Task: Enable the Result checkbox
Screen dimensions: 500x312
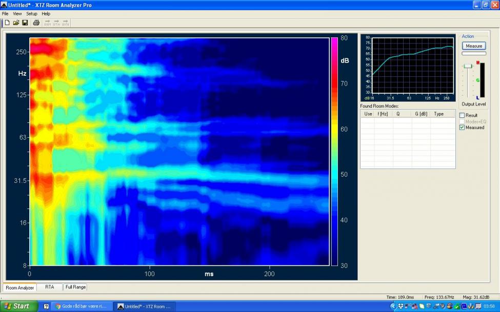Action: [x=462, y=115]
